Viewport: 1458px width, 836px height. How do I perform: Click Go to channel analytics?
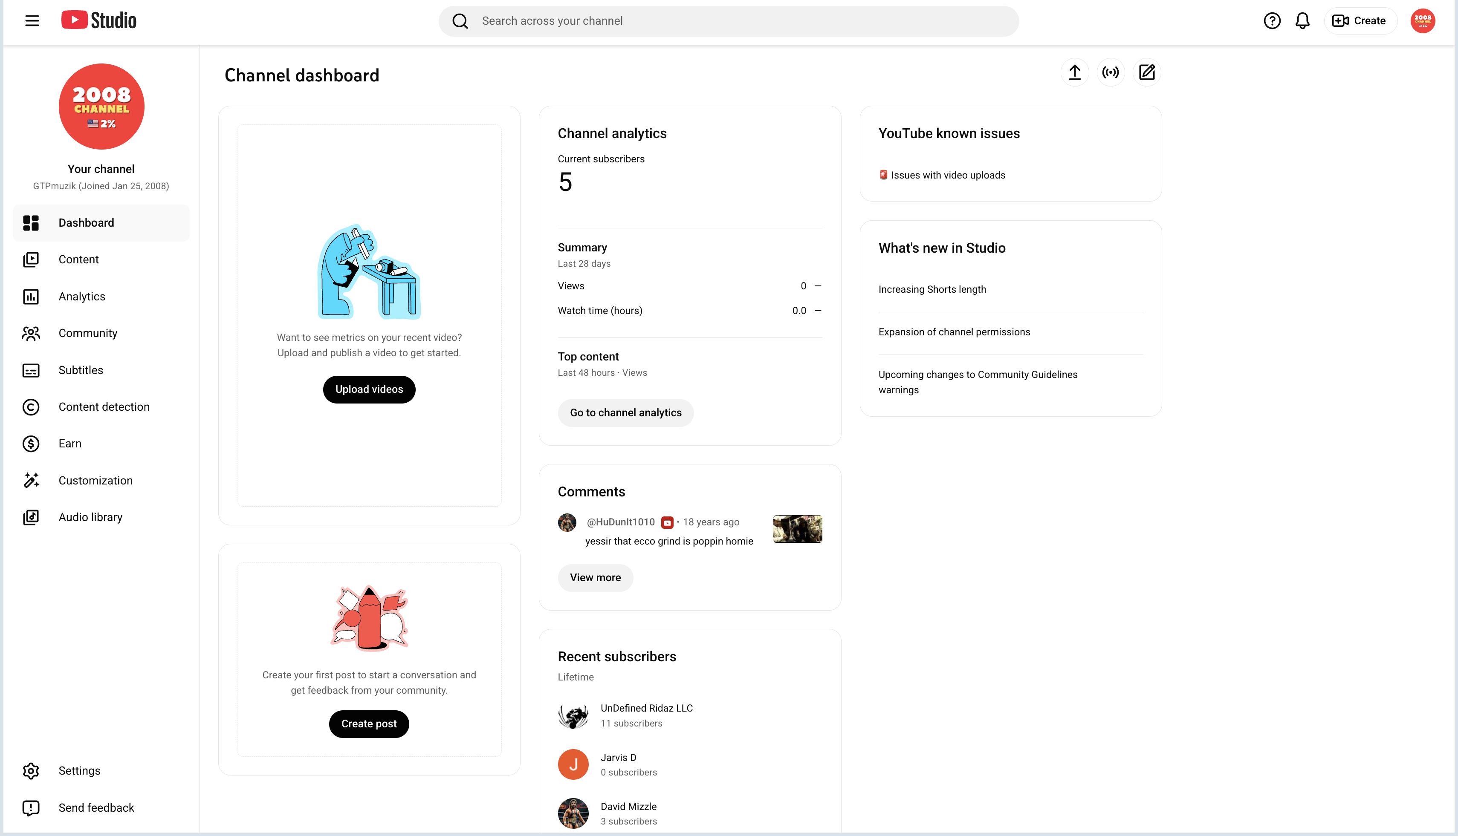[625, 413]
